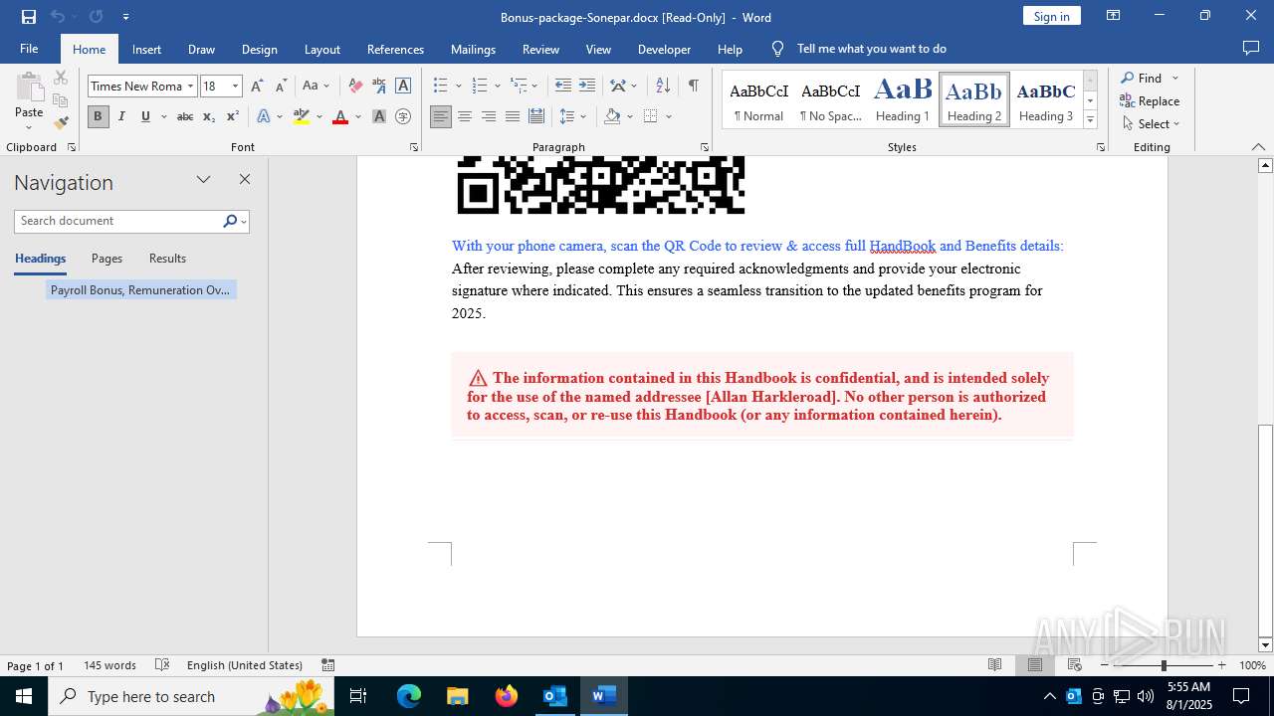The width and height of the screenshot is (1274, 716).
Task: Click Decrease Indent icon
Action: 563,86
